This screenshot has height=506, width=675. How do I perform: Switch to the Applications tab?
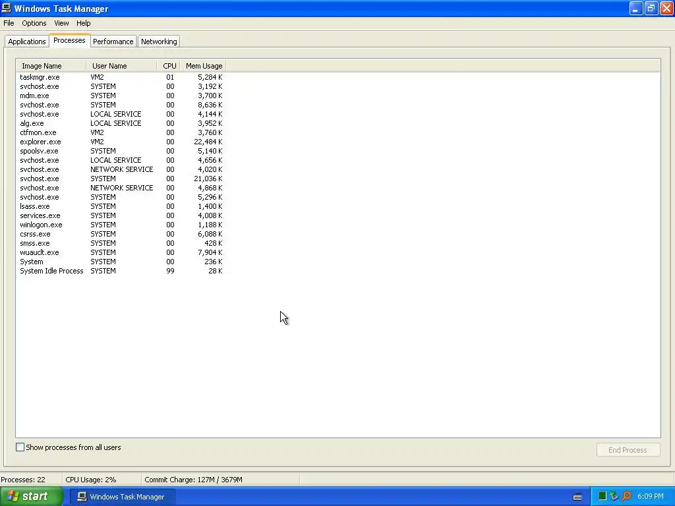(26, 42)
